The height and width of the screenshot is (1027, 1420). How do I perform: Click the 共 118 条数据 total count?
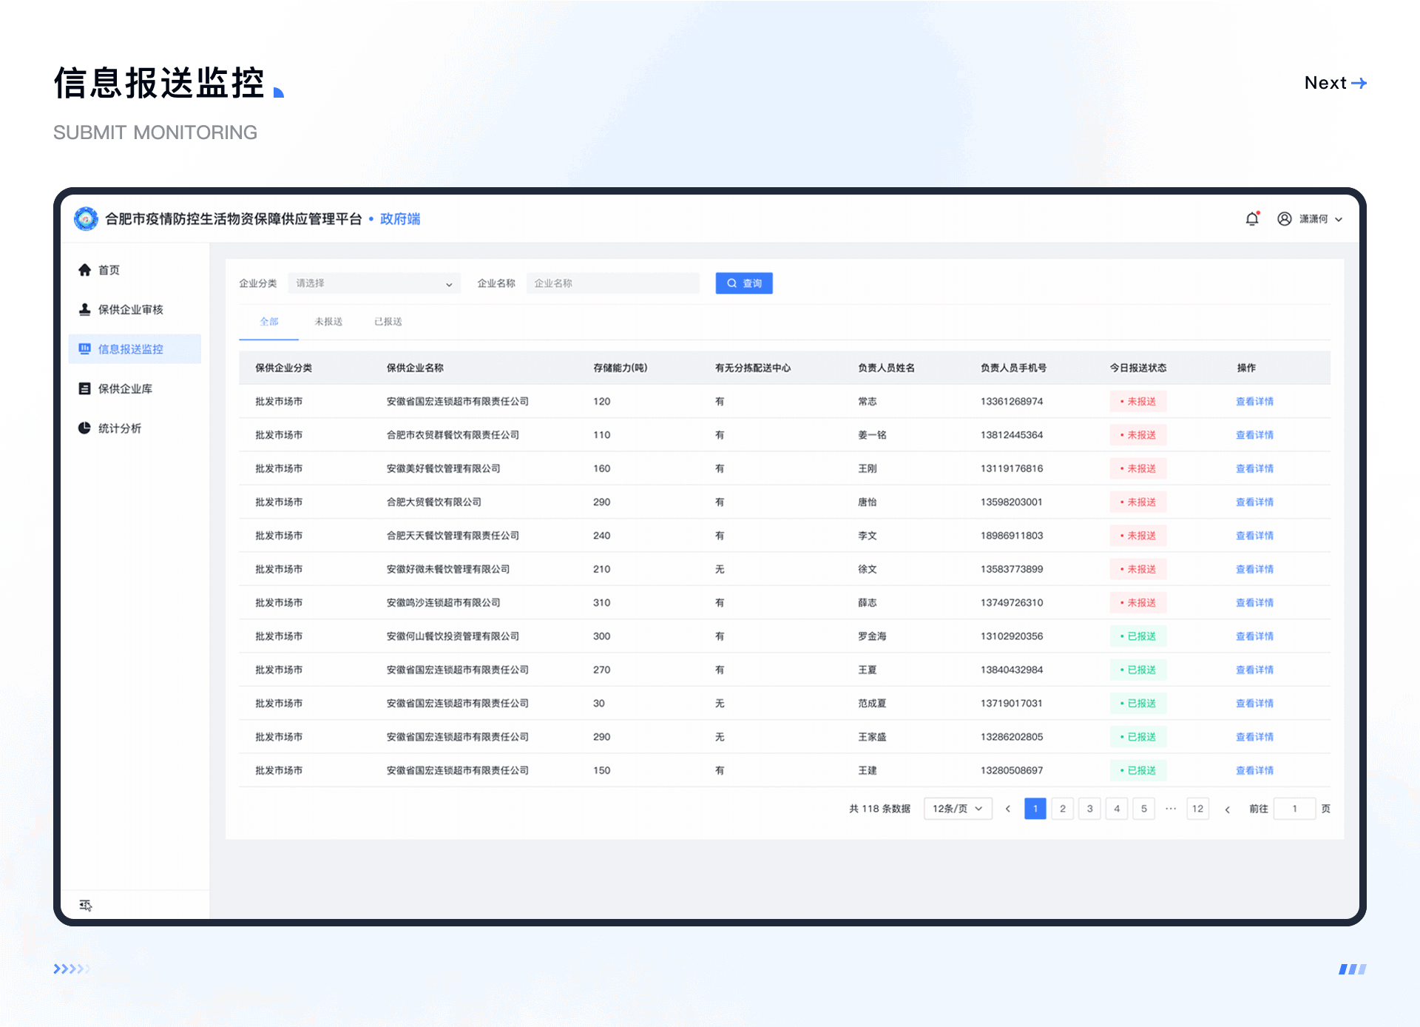(879, 809)
